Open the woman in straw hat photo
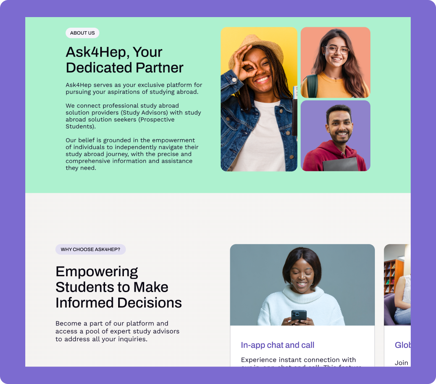Screen dimensions: 436x384 coord(259,99)
